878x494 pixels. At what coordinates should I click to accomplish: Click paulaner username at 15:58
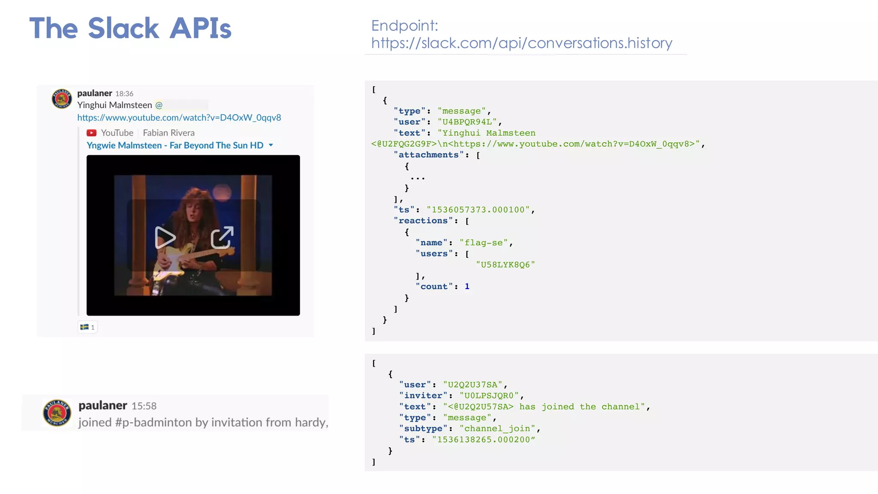pyautogui.click(x=103, y=405)
